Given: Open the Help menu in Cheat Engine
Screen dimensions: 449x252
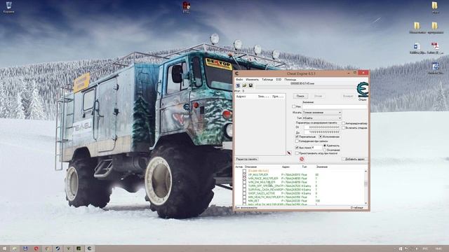Looking at the screenshot, I should (290, 79).
